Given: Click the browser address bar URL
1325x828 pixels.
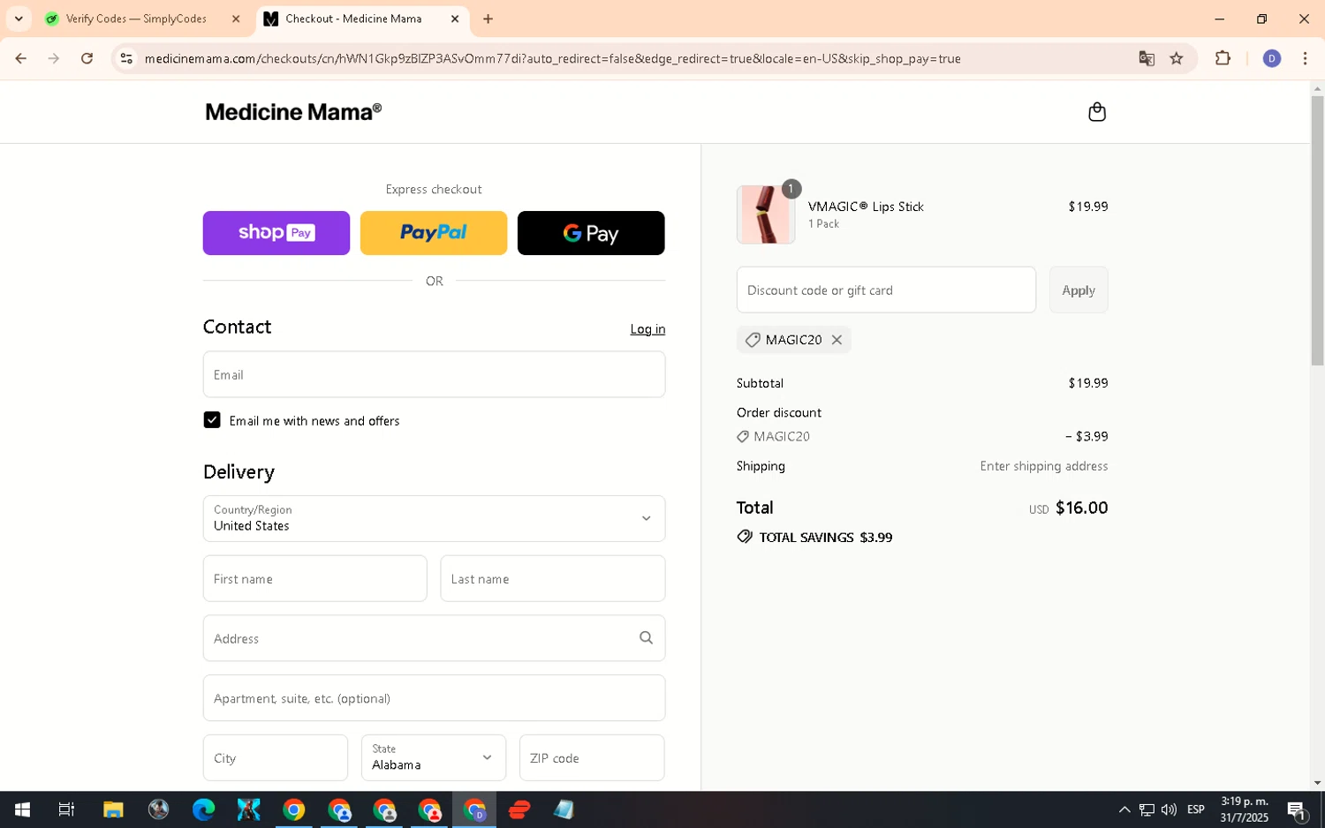Looking at the screenshot, I should (x=552, y=58).
